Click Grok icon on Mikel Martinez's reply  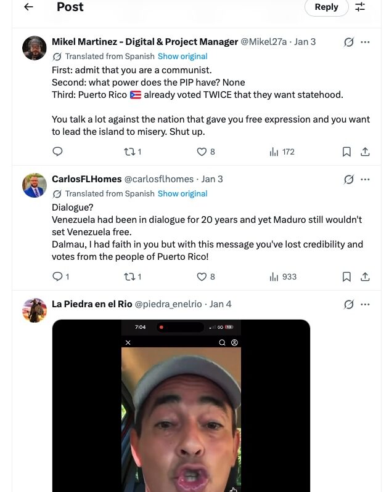[x=349, y=42]
